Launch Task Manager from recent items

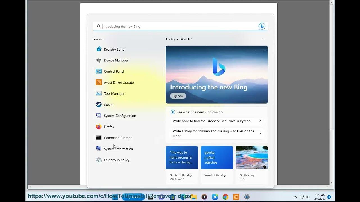(x=110, y=94)
